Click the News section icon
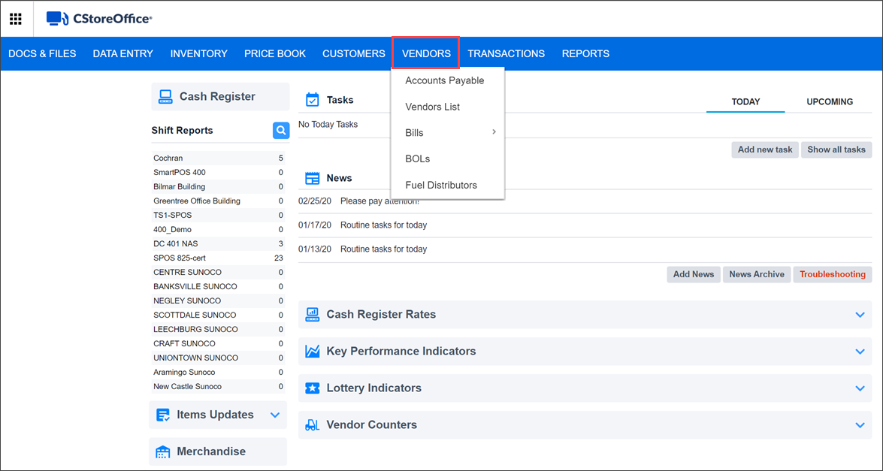883x471 pixels. click(x=312, y=178)
